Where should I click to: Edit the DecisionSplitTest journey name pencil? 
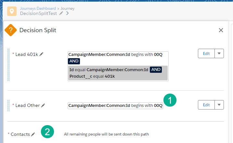pos(61,13)
